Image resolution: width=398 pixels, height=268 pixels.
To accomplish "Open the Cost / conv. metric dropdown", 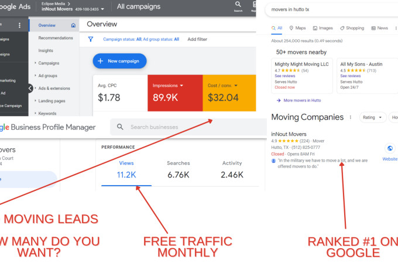I will (x=236, y=86).
